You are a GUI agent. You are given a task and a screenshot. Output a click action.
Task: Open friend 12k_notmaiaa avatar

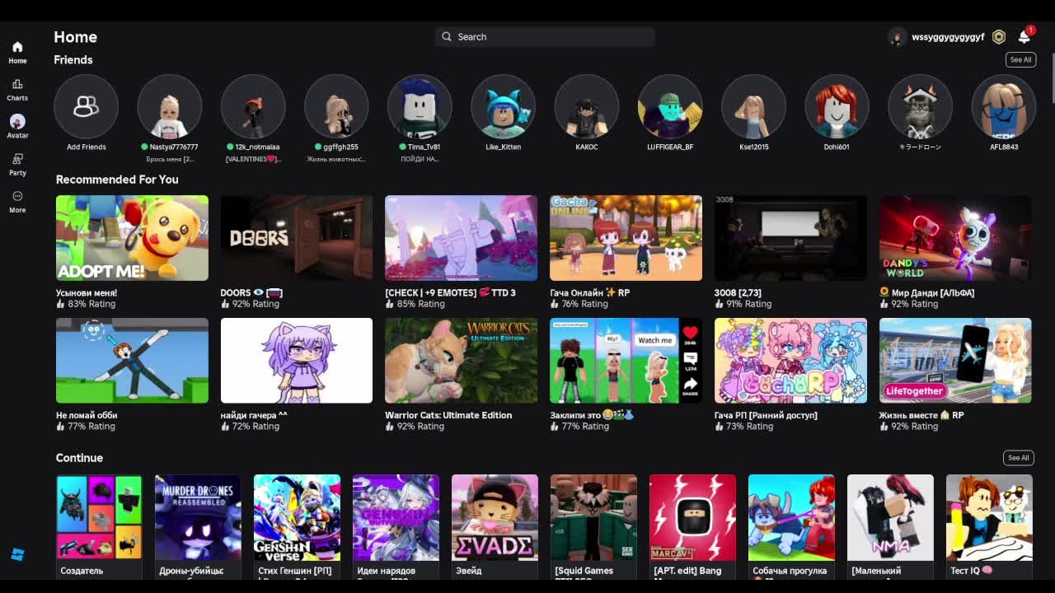pos(253,106)
